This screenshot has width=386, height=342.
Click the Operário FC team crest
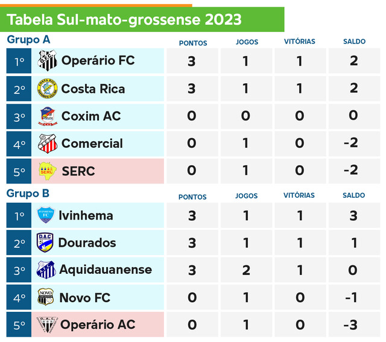[x=48, y=61]
